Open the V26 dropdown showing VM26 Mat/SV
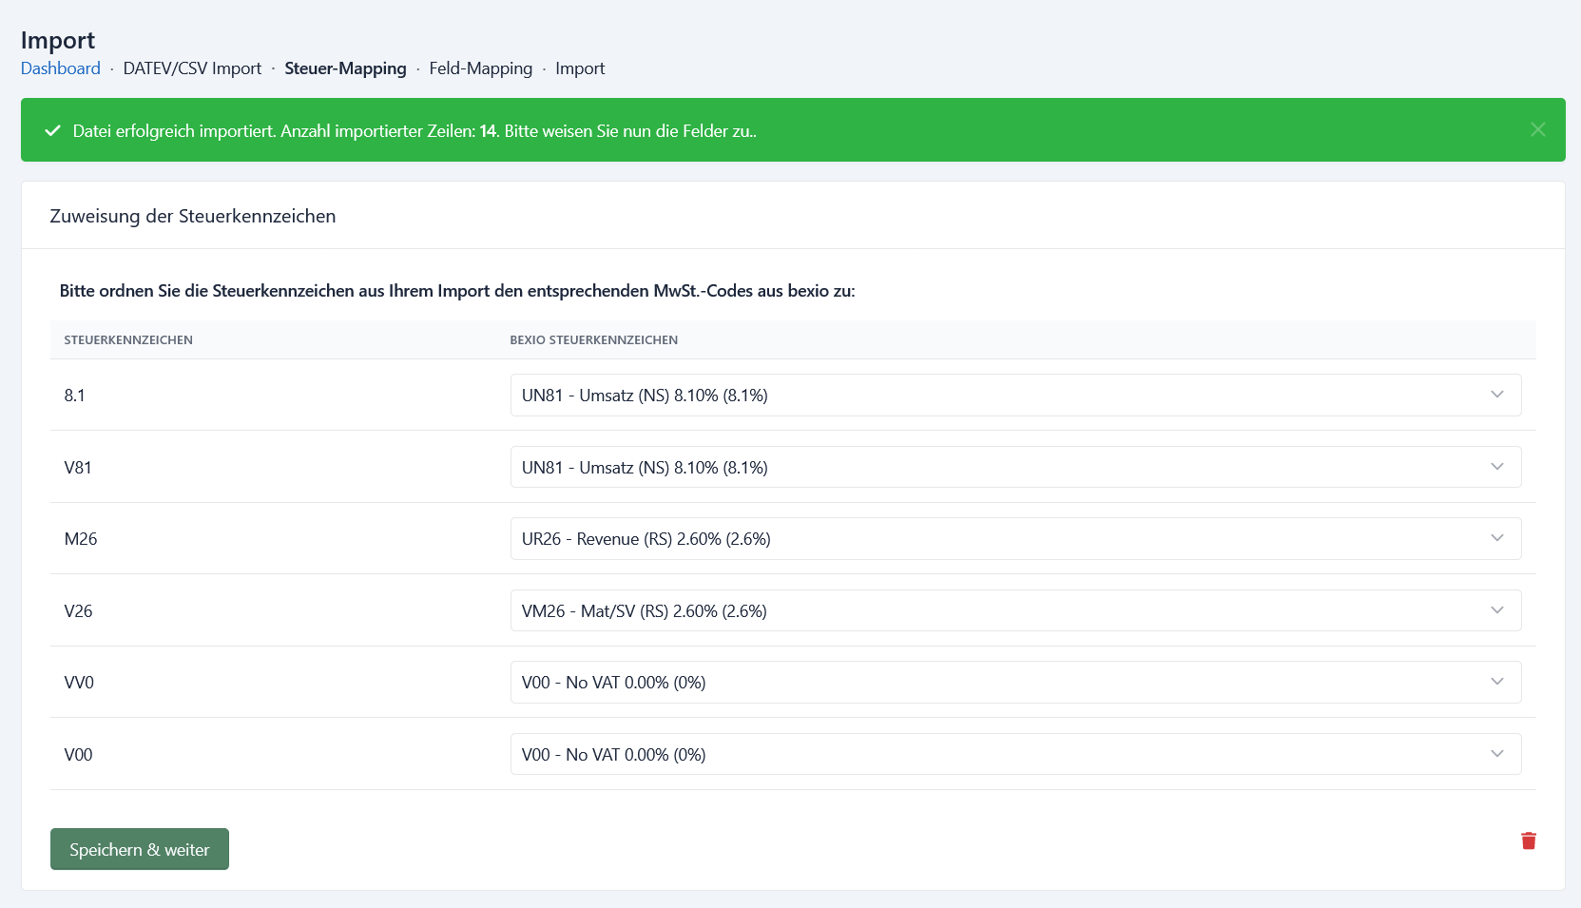 1014,611
